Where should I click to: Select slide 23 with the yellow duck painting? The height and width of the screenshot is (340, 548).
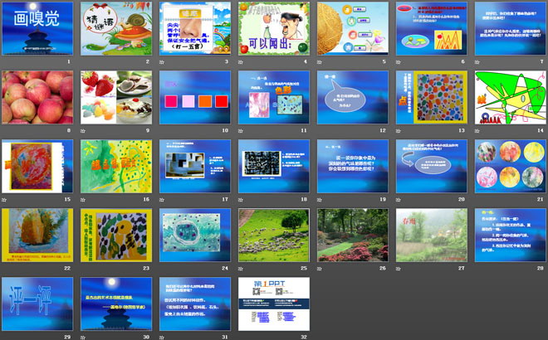116,235
